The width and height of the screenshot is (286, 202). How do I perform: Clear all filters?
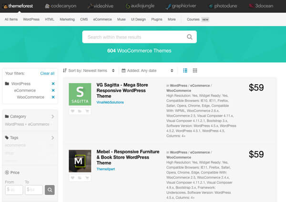pos(47,73)
